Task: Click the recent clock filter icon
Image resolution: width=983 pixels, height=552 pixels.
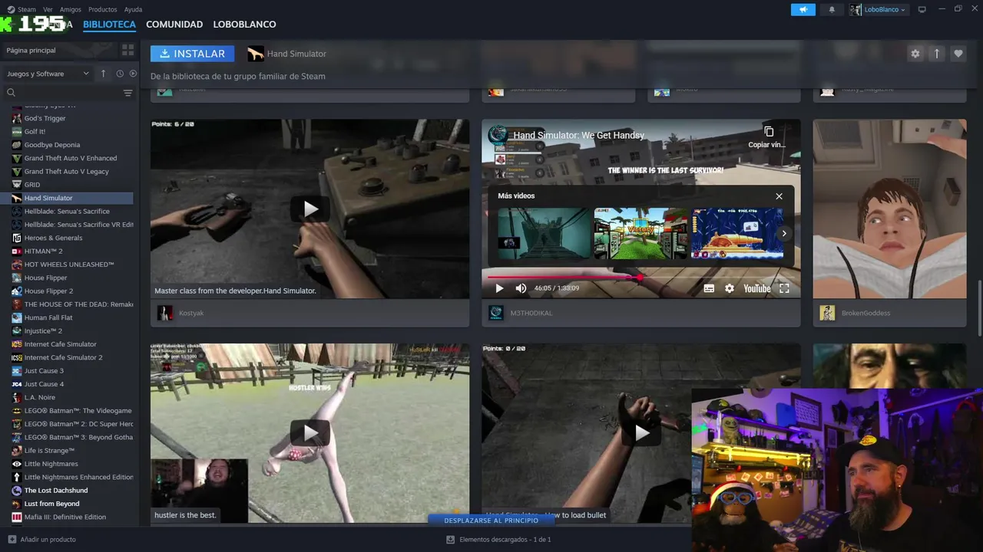Action: click(120, 74)
